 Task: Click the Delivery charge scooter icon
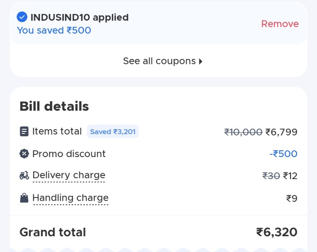pos(24,175)
